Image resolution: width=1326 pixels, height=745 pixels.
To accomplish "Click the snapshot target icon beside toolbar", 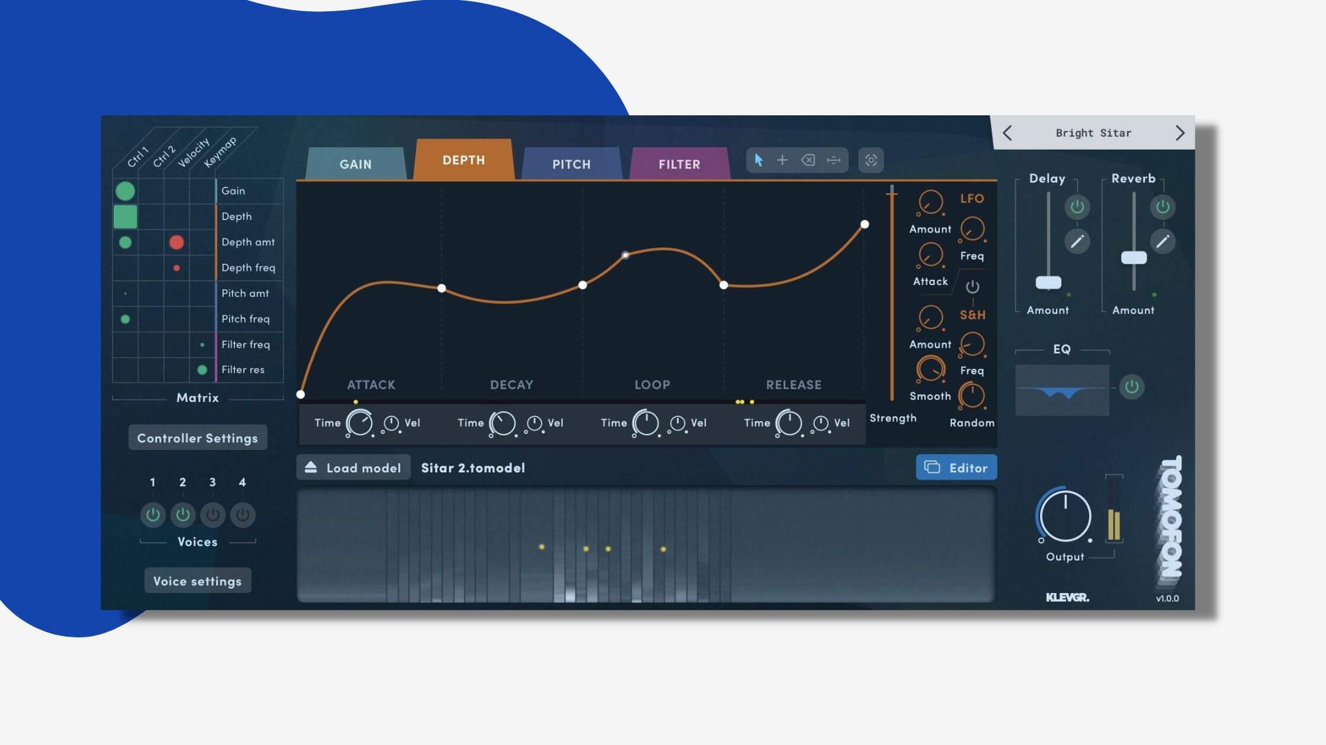I will [871, 160].
